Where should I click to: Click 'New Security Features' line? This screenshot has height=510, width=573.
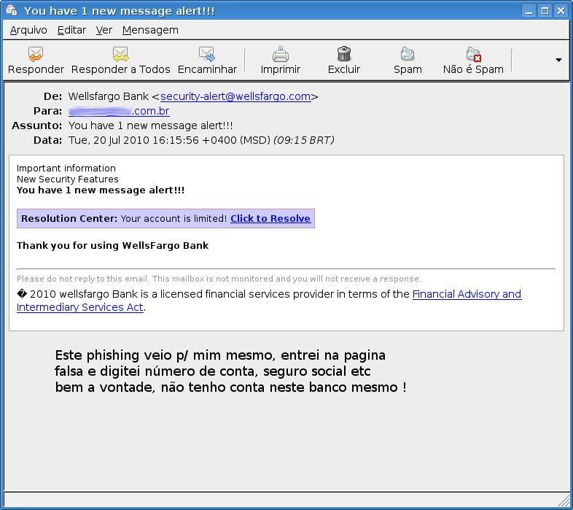[68, 179]
